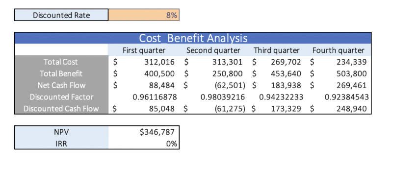The image size is (417, 190).
Task: Click the 0.98039216 discounted factor cell
Action: tap(213, 97)
